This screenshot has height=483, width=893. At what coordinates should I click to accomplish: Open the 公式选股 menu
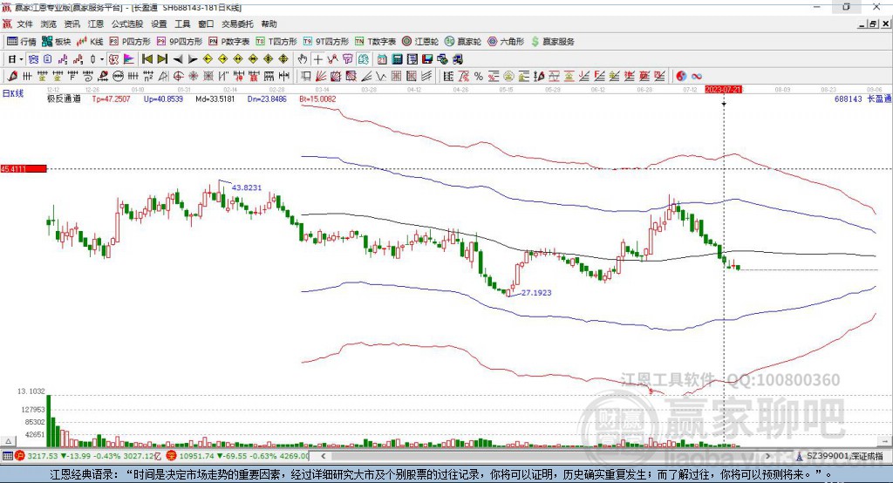[127, 24]
